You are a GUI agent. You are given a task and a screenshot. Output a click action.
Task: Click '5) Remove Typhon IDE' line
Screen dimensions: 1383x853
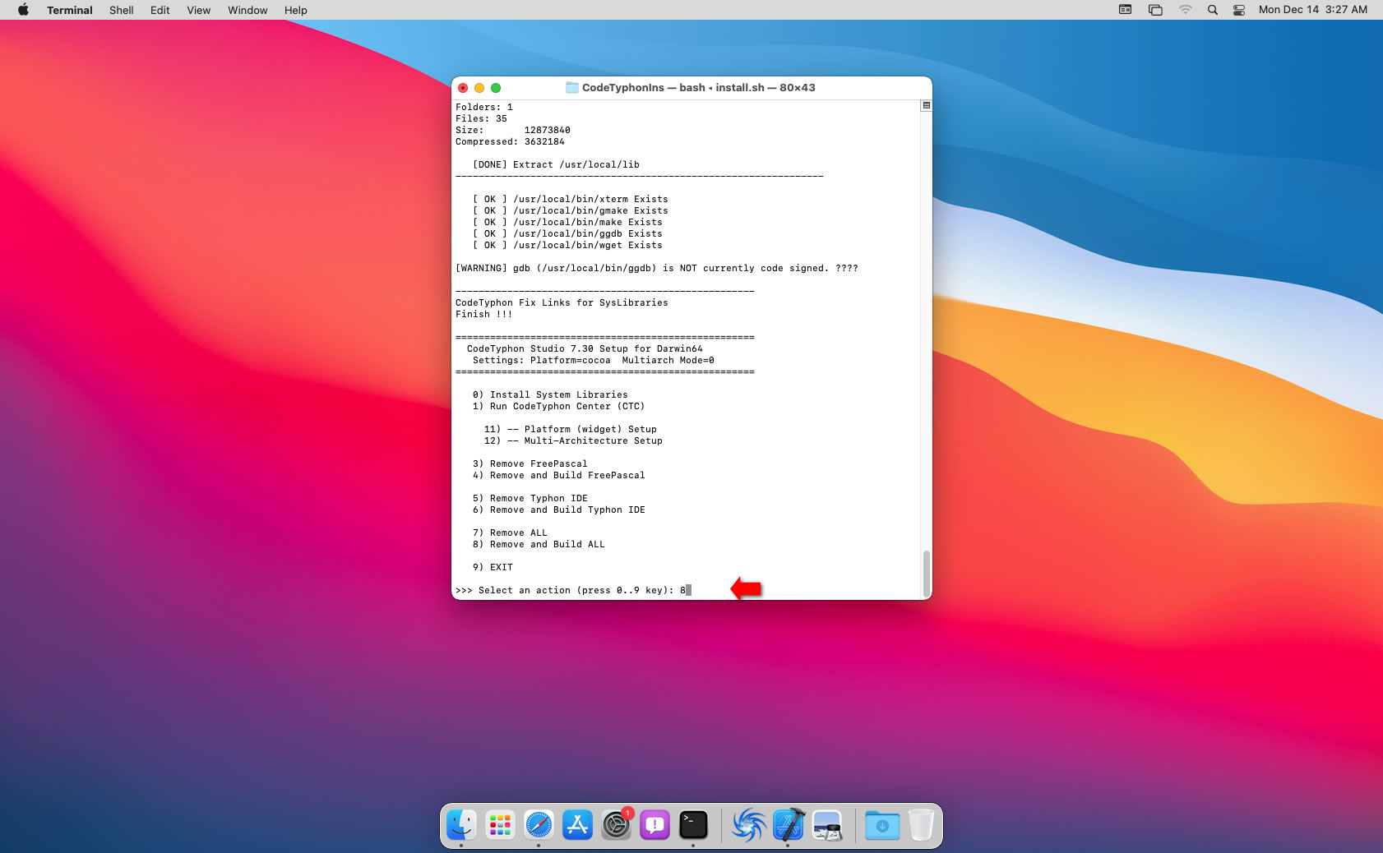click(530, 498)
